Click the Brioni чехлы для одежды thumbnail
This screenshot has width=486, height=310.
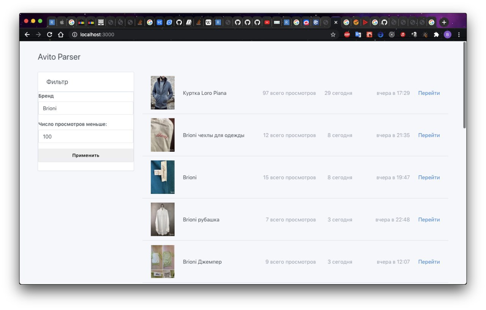[x=163, y=135]
